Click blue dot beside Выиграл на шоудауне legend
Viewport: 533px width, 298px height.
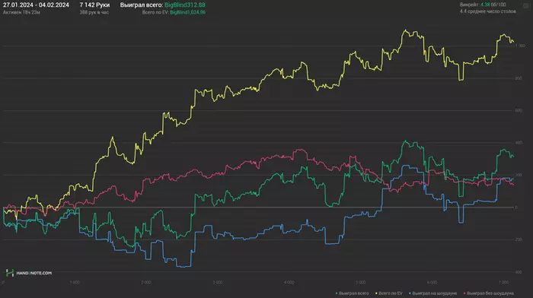(410, 293)
